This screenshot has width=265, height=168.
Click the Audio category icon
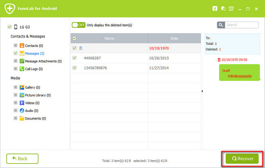[22, 111]
